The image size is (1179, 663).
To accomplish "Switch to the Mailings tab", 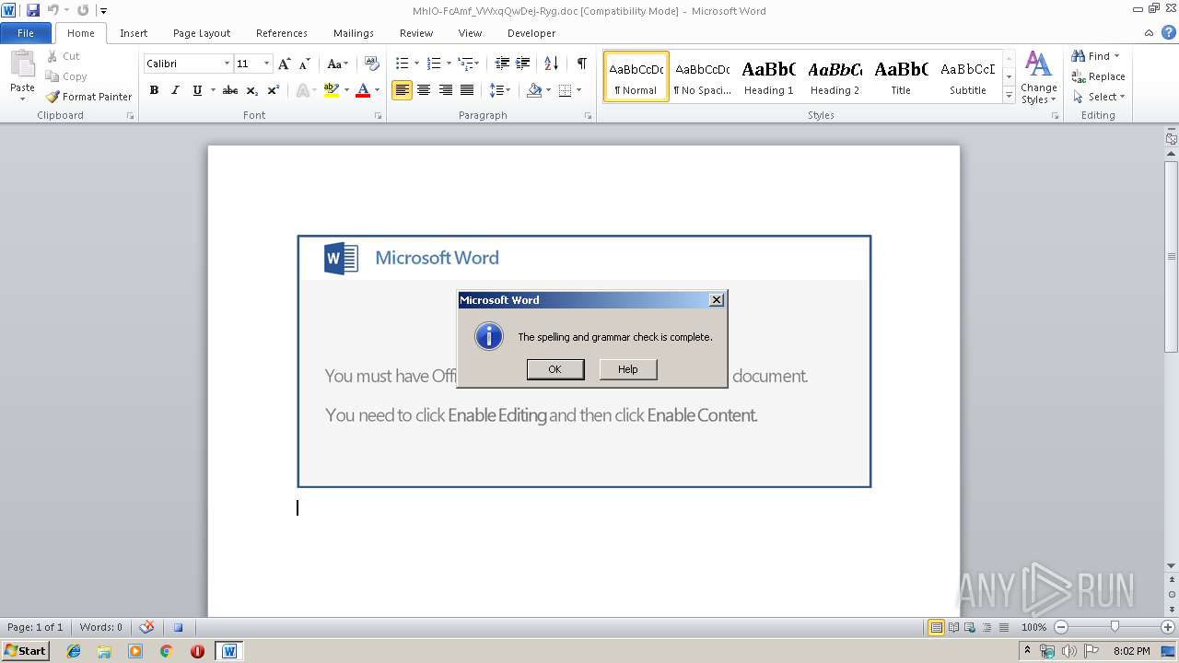I will (354, 33).
